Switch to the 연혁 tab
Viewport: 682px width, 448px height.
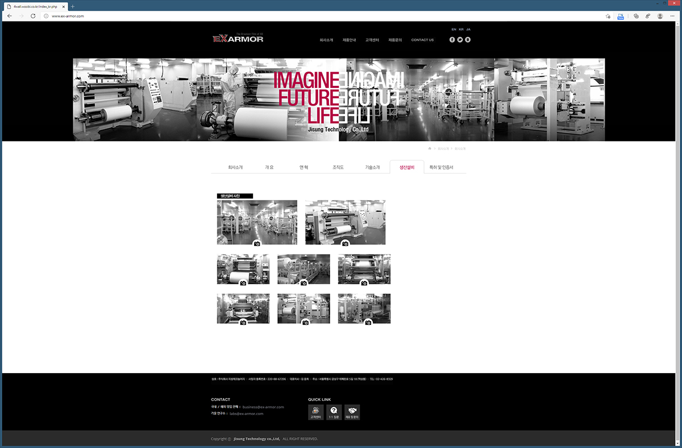pyautogui.click(x=303, y=168)
